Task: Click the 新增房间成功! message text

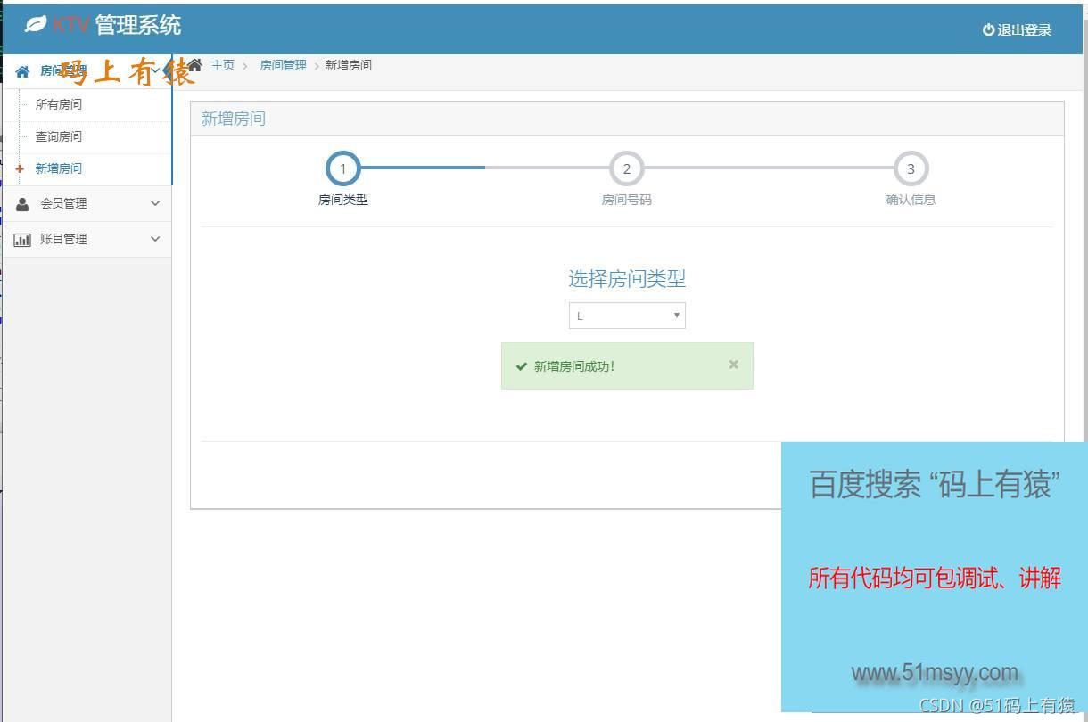Action: (574, 366)
